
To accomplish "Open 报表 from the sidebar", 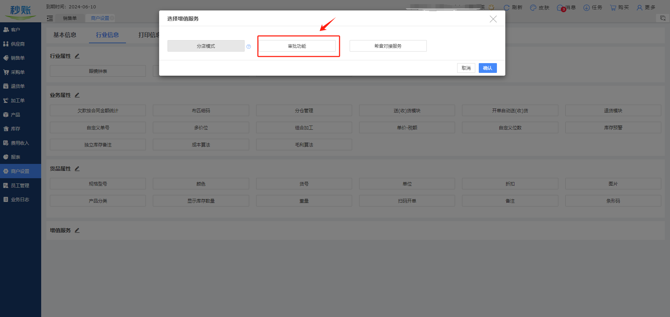I will click(x=21, y=157).
